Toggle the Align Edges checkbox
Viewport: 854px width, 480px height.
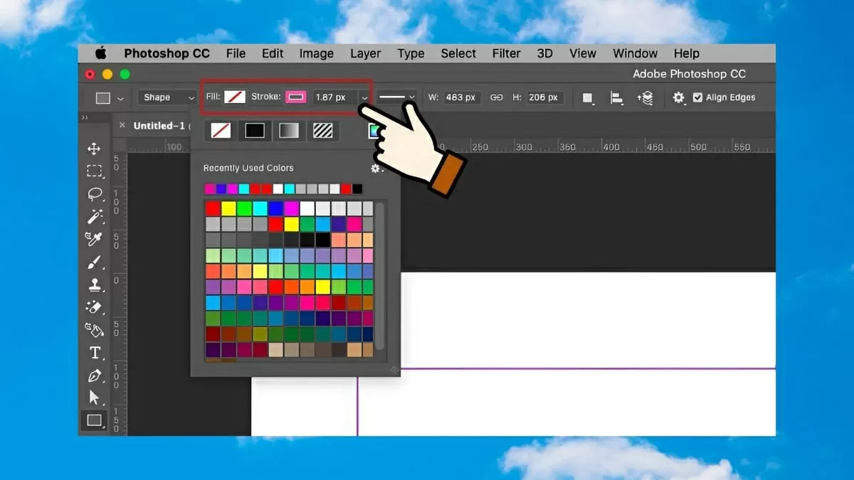697,98
